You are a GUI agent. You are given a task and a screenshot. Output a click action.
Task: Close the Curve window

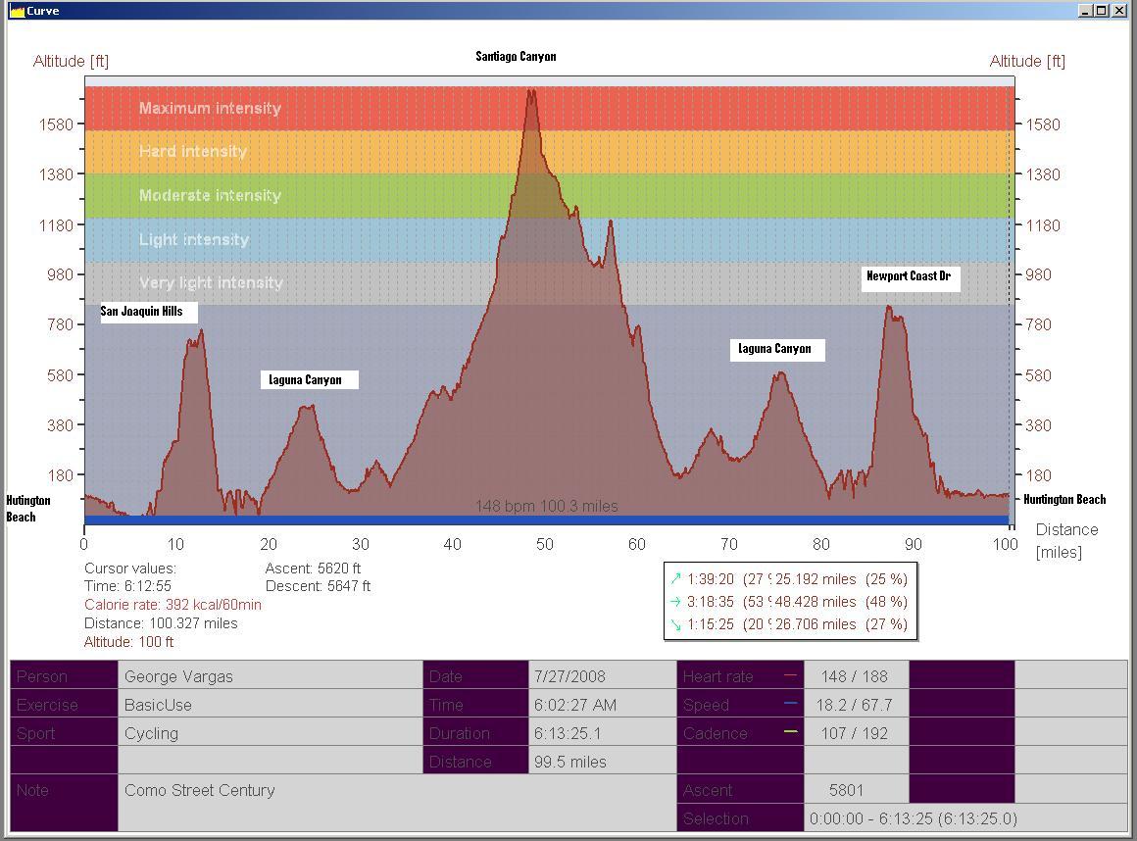coord(1117,11)
